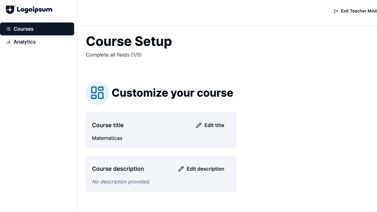377x212 pixels.
Task: Click the Exit Teacher Mode arrow icon
Action: (x=336, y=11)
